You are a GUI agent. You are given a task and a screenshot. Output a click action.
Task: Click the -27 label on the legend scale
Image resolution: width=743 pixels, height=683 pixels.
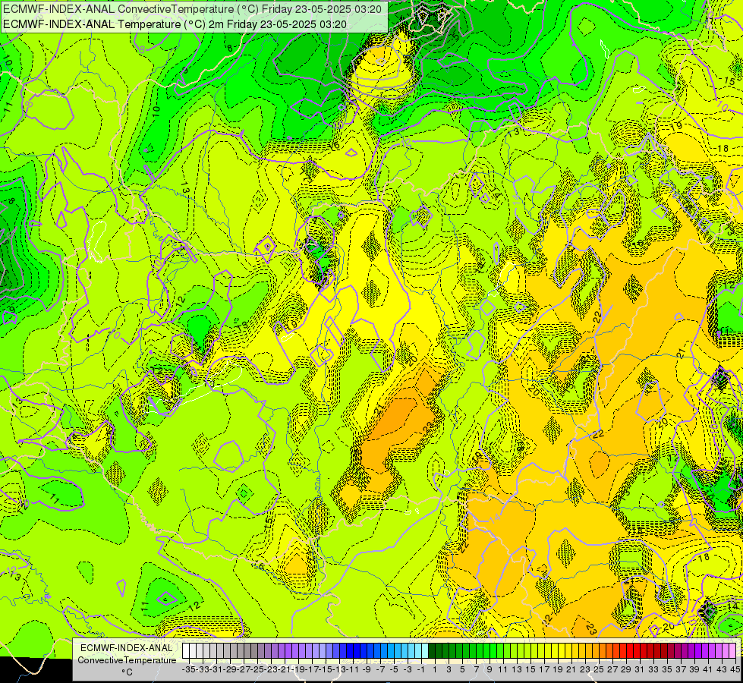244,670
